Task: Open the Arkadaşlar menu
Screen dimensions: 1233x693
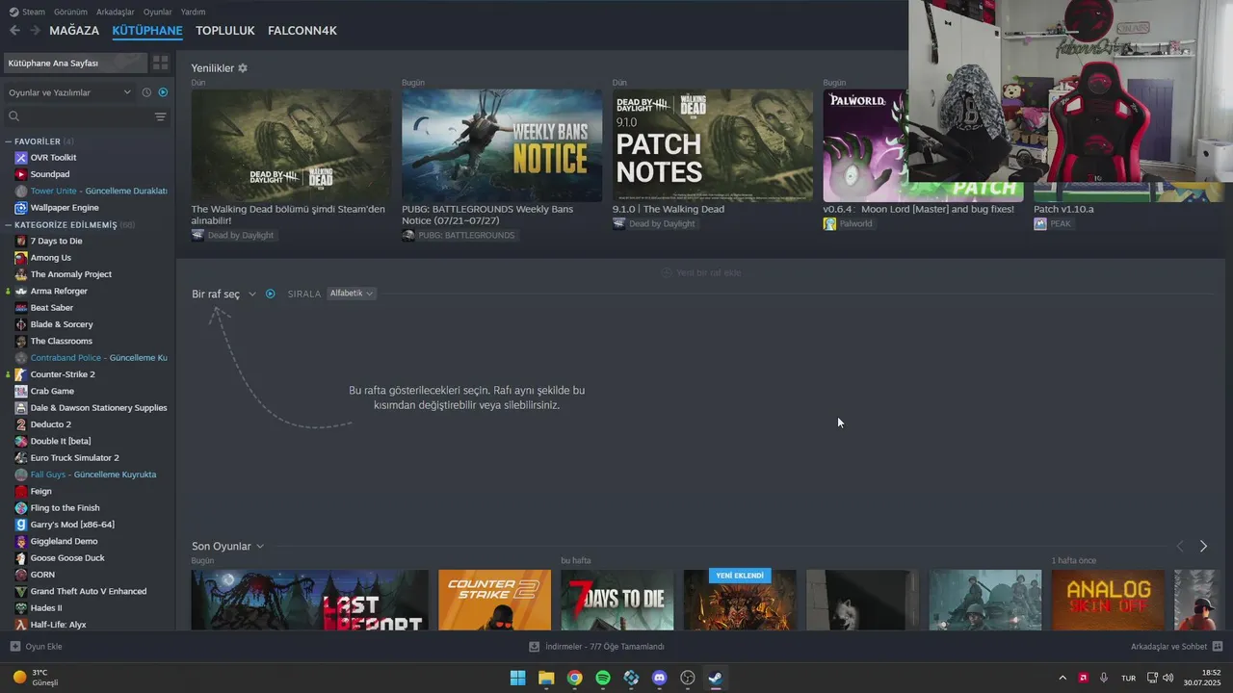Action: pos(116,12)
